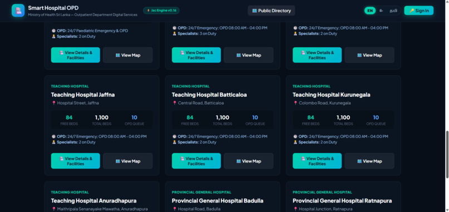Click the OPD queue value 10 for Batticaloa
This screenshot has width=449, height=212.
point(255,117)
